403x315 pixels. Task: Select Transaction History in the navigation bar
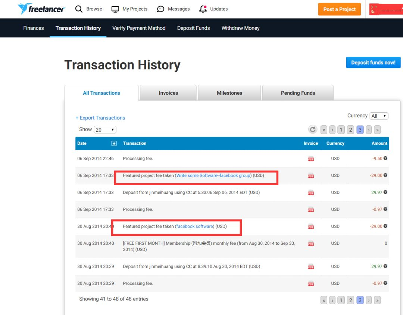point(78,28)
